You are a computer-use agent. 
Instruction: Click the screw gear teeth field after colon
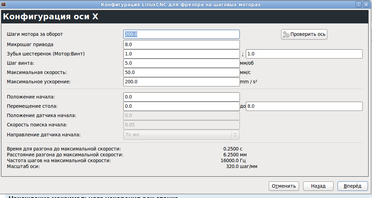point(304,54)
